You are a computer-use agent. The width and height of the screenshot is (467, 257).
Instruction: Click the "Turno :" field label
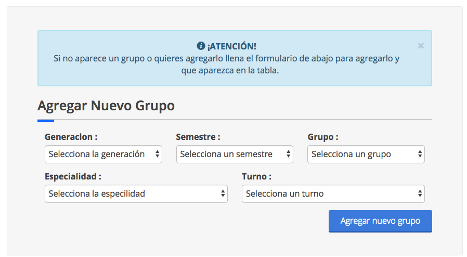tap(257, 176)
